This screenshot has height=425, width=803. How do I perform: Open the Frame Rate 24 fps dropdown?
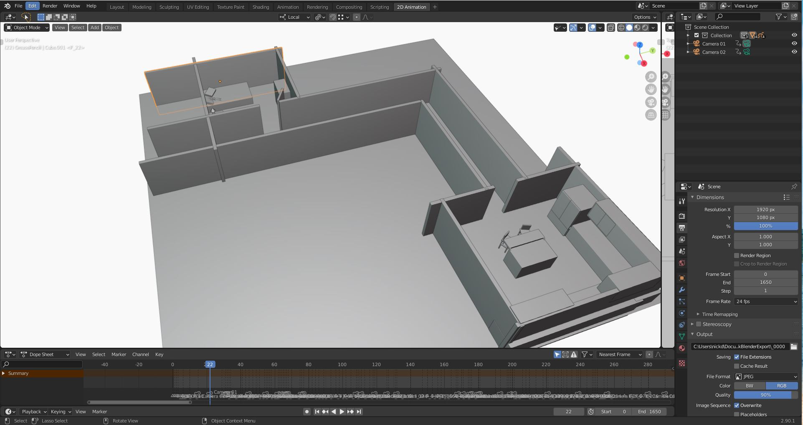[766, 301]
